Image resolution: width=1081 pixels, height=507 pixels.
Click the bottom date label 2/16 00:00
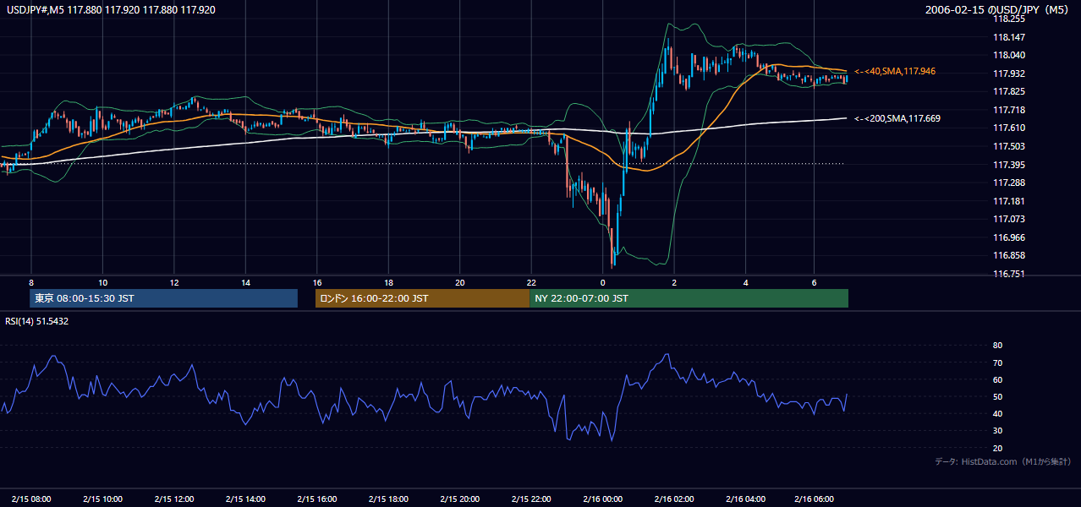pos(601,499)
